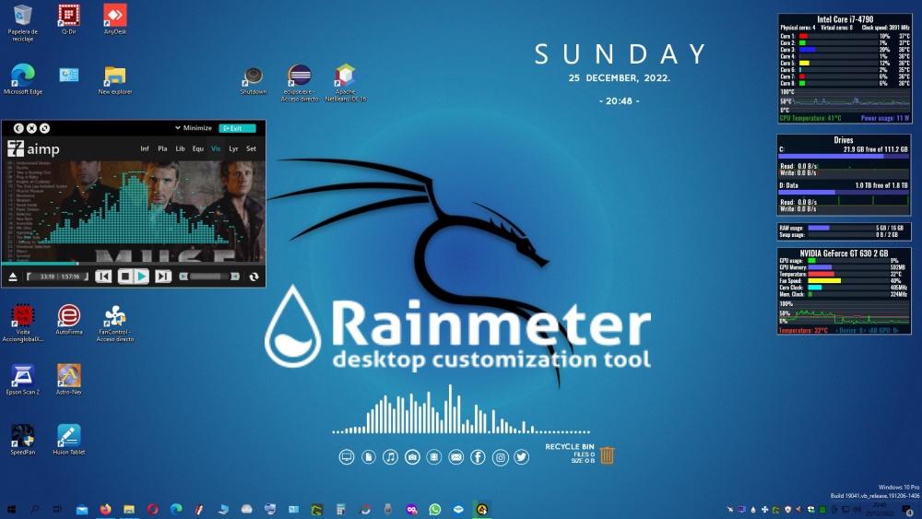Open the AutoFirma desktop icon
Viewport: 922px width, 519px height.
click(x=69, y=320)
